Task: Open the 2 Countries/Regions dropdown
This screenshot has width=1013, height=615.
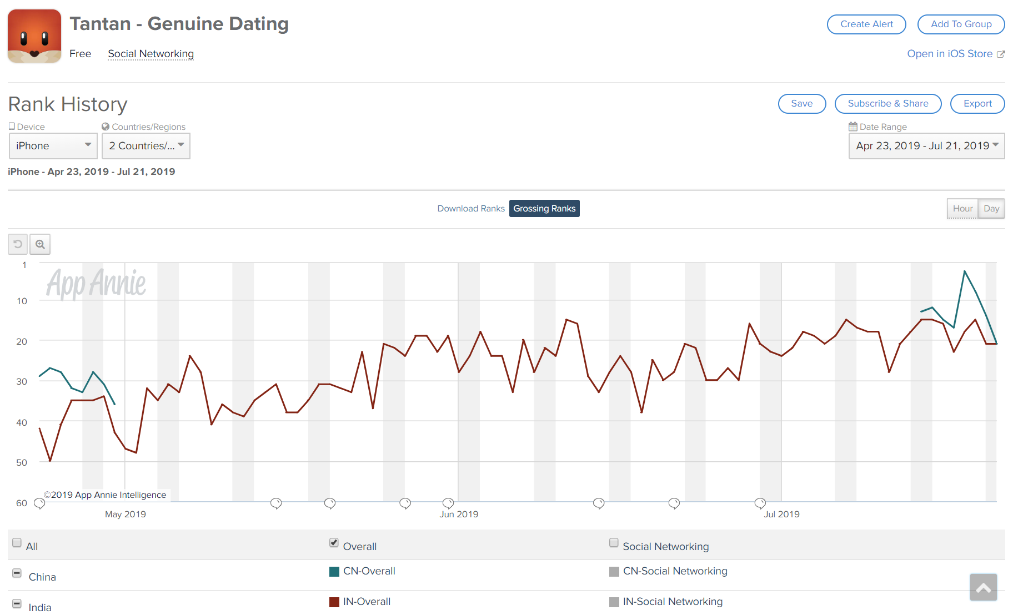Action: coord(146,146)
